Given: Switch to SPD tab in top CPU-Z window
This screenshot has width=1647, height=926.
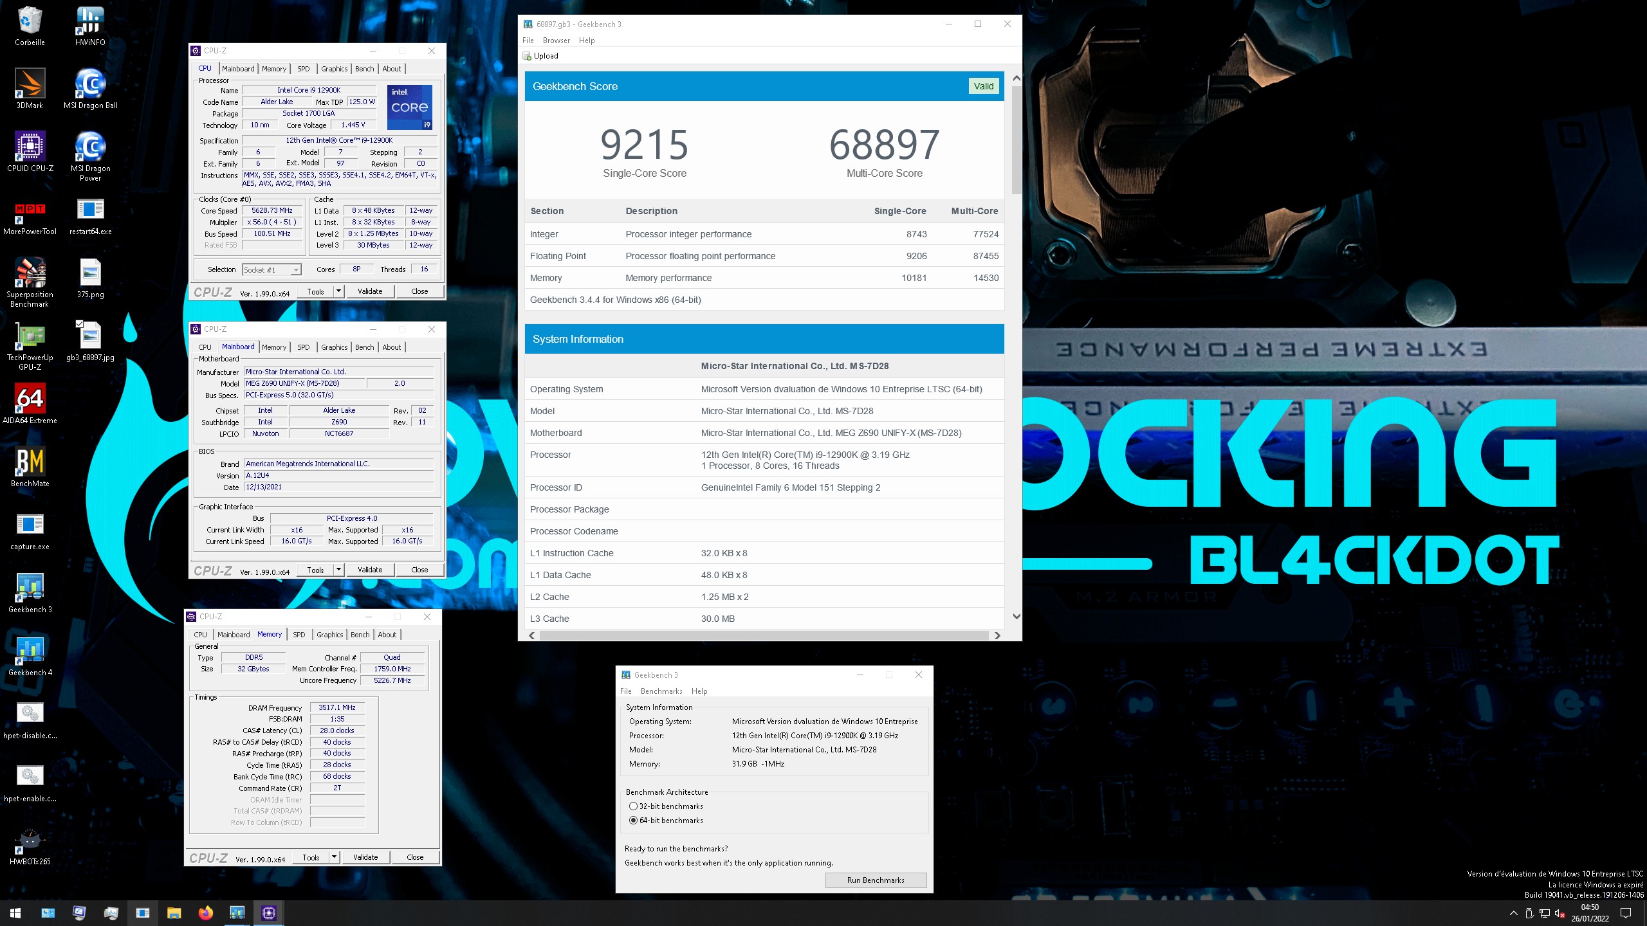Looking at the screenshot, I should pyautogui.click(x=304, y=69).
